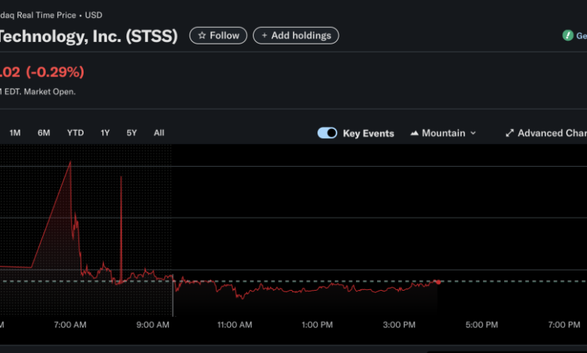The image size is (587, 353).
Task: Show the All time range
Action: click(159, 133)
